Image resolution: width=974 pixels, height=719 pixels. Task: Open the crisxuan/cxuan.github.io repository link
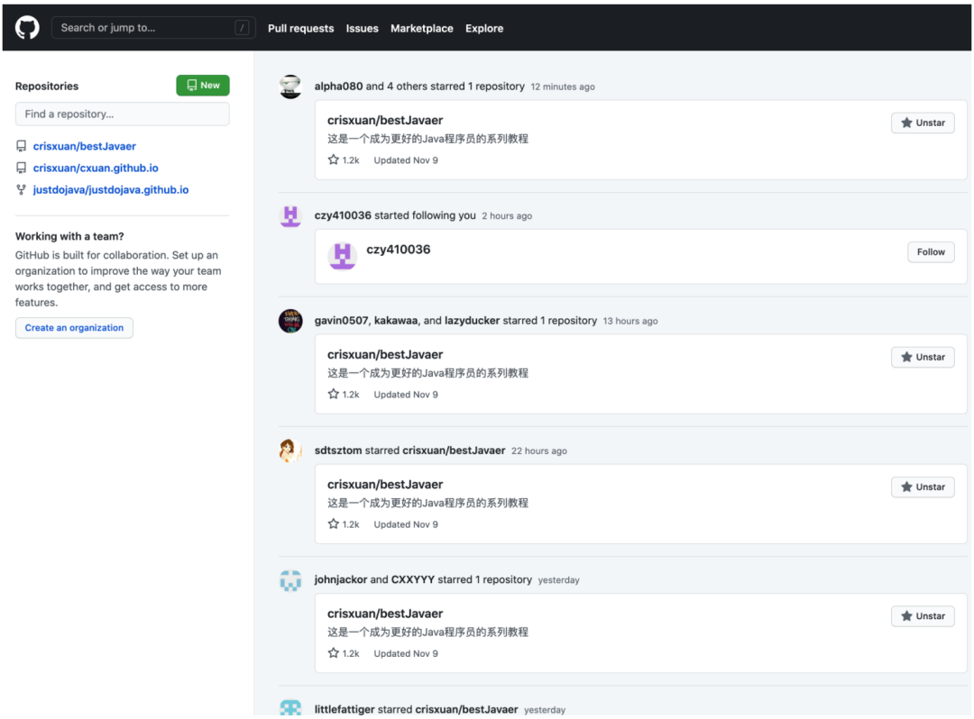[x=96, y=168]
